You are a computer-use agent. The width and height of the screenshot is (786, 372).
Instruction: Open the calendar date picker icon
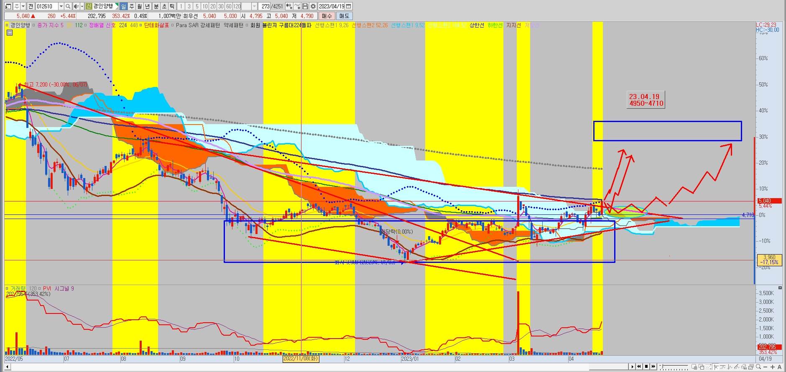[x=349, y=6]
